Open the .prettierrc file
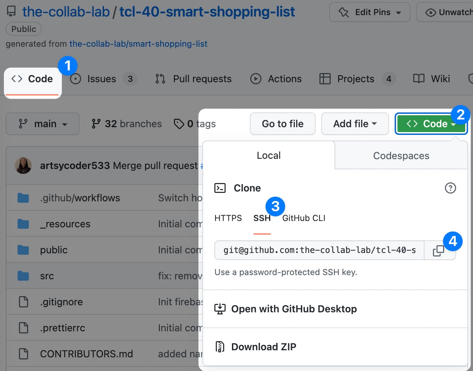The height and width of the screenshot is (371, 473). (x=63, y=328)
